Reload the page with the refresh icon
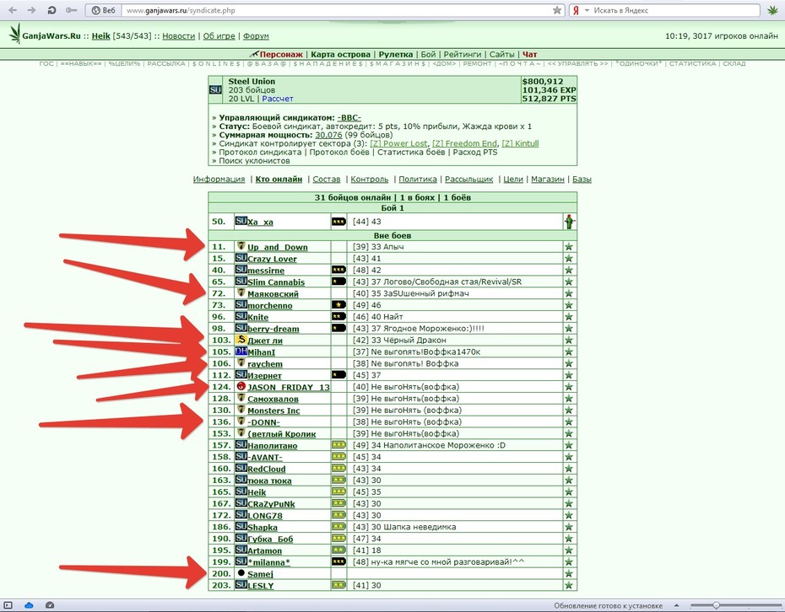 coord(51,10)
